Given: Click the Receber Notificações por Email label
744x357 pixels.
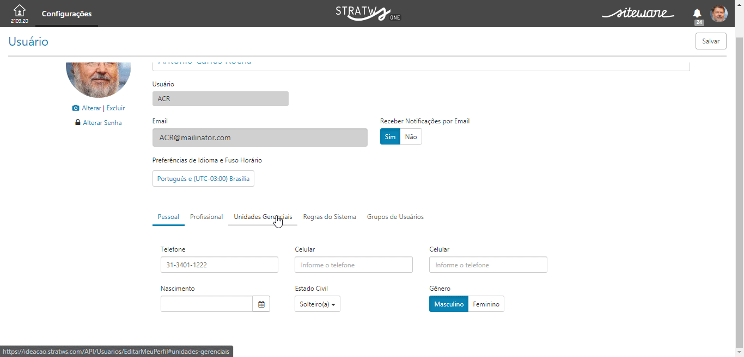Looking at the screenshot, I should (x=425, y=121).
